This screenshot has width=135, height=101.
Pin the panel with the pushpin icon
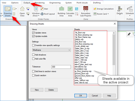pos(129,34)
